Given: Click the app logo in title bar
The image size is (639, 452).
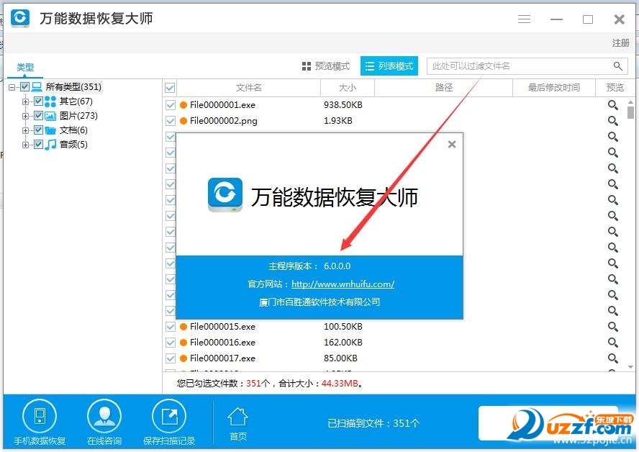Looking at the screenshot, I should pos(20,18).
